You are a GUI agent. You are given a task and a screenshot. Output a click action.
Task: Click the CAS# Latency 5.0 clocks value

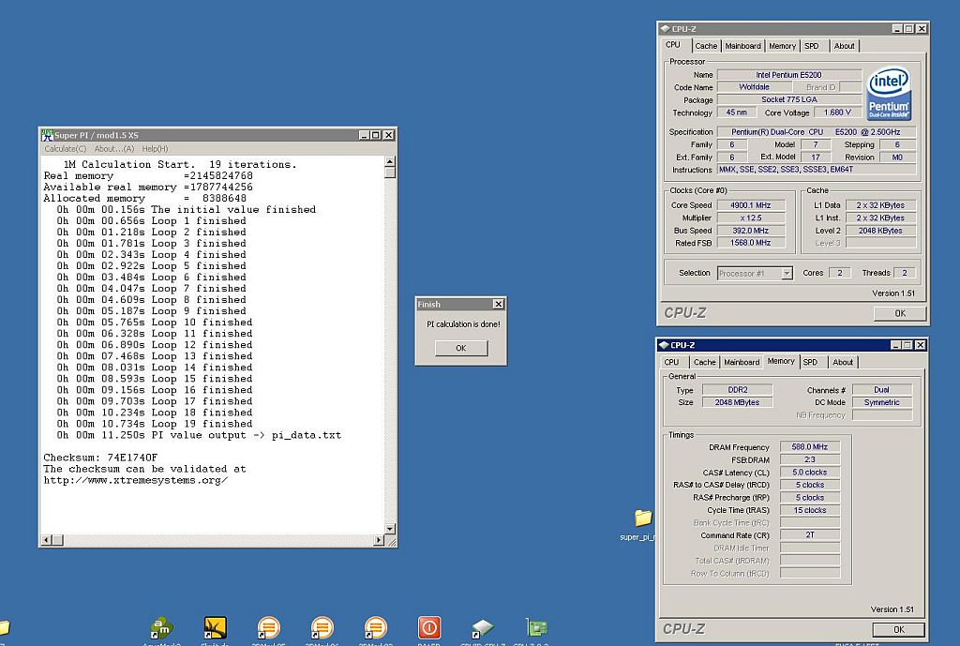[809, 473]
